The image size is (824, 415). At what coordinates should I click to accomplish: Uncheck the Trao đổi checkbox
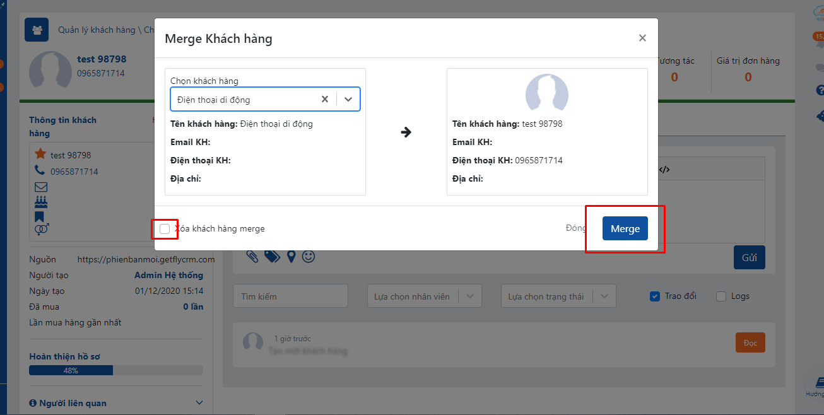[655, 296]
